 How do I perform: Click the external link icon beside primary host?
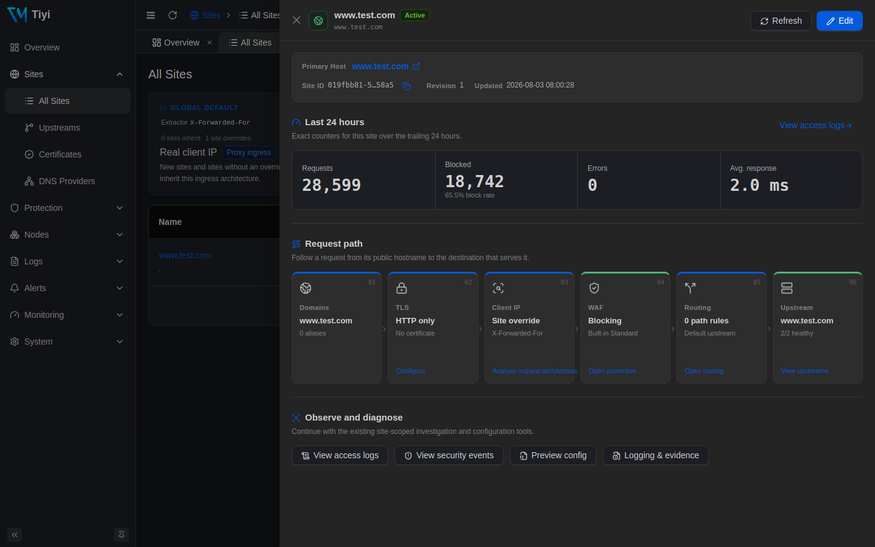pyautogui.click(x=416, y=66)
